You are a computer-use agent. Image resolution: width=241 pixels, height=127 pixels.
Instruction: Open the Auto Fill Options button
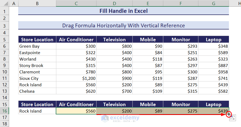[x=232, y=117]
